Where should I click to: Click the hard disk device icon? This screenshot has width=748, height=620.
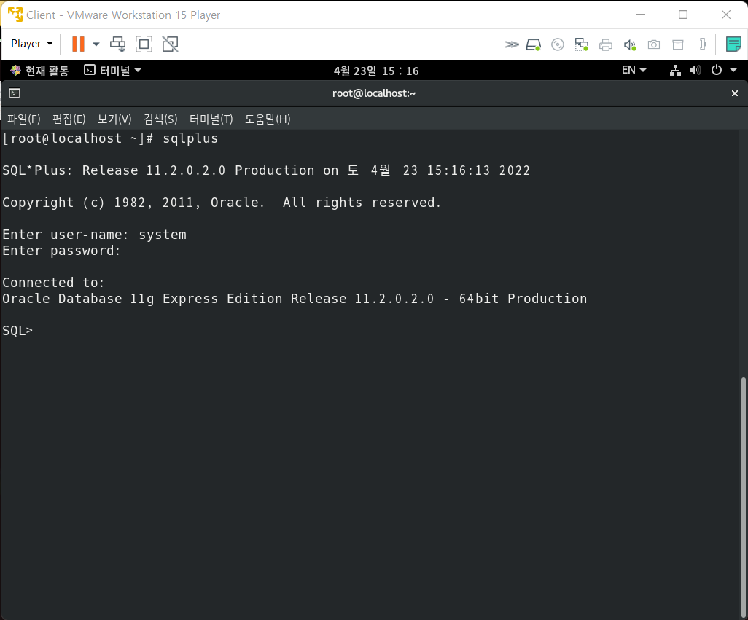pos(534,44)
